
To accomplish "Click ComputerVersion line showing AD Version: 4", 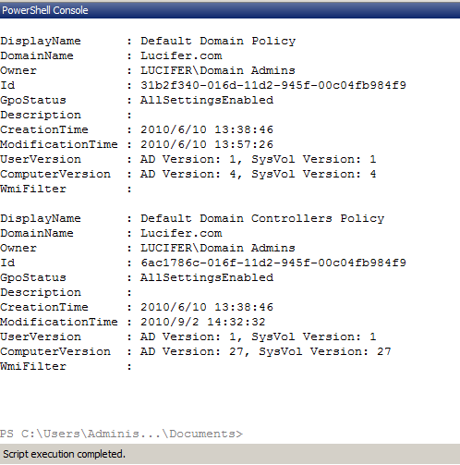I will point(188,174).
